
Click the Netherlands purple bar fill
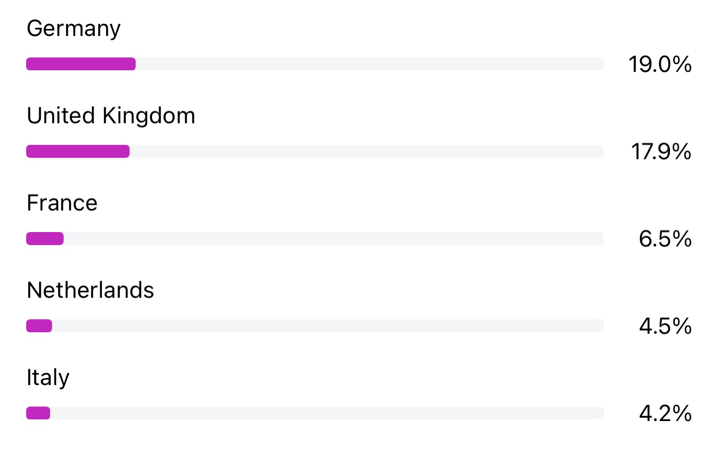point(39,326)
